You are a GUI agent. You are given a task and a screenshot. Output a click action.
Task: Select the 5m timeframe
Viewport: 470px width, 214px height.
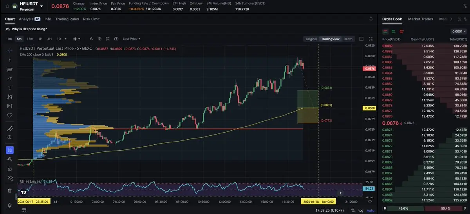coord(19,39)
